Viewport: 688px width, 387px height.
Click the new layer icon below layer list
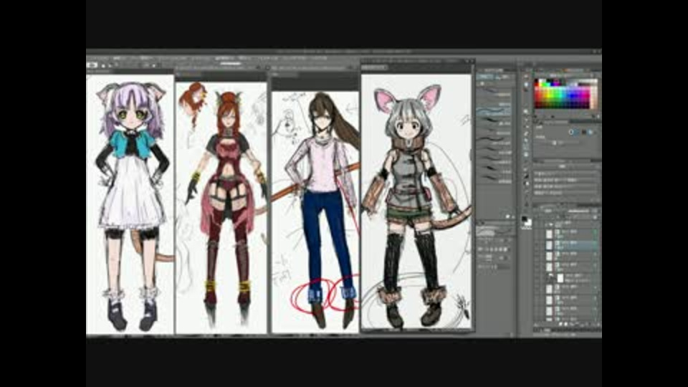560,325
